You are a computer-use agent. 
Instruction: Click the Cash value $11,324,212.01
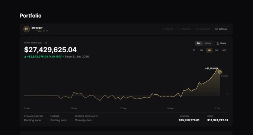click(218, 120)
